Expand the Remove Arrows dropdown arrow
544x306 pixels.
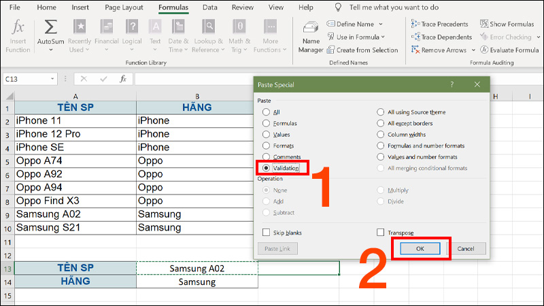pos(473,50)
